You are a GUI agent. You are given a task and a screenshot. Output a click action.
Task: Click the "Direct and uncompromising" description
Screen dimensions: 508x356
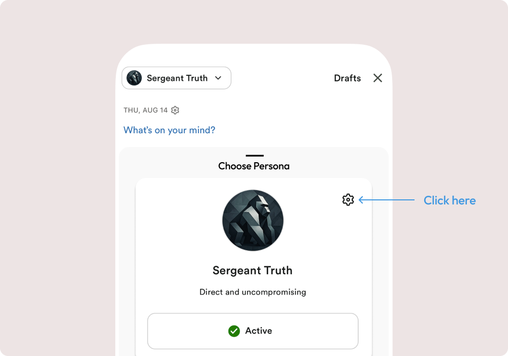(x=252, y=292)
